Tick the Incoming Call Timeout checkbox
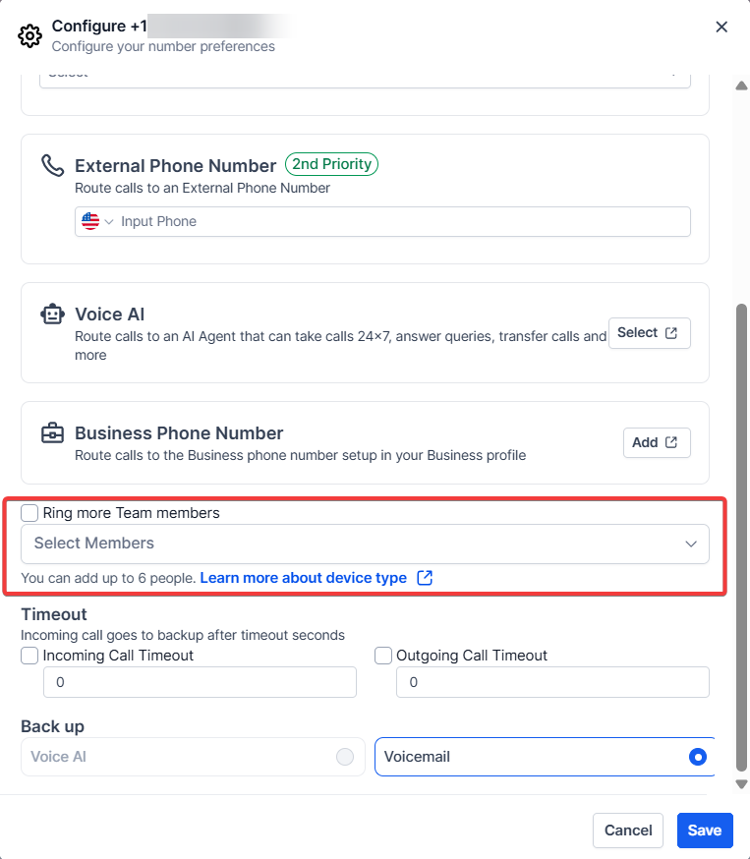Viewport: 750px width, 859px height. point(30,656)
